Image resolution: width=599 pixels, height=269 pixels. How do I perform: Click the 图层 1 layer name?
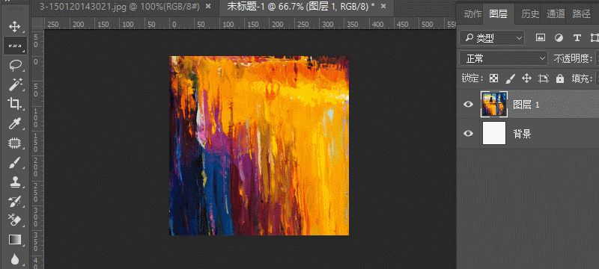tap(526, 105)
